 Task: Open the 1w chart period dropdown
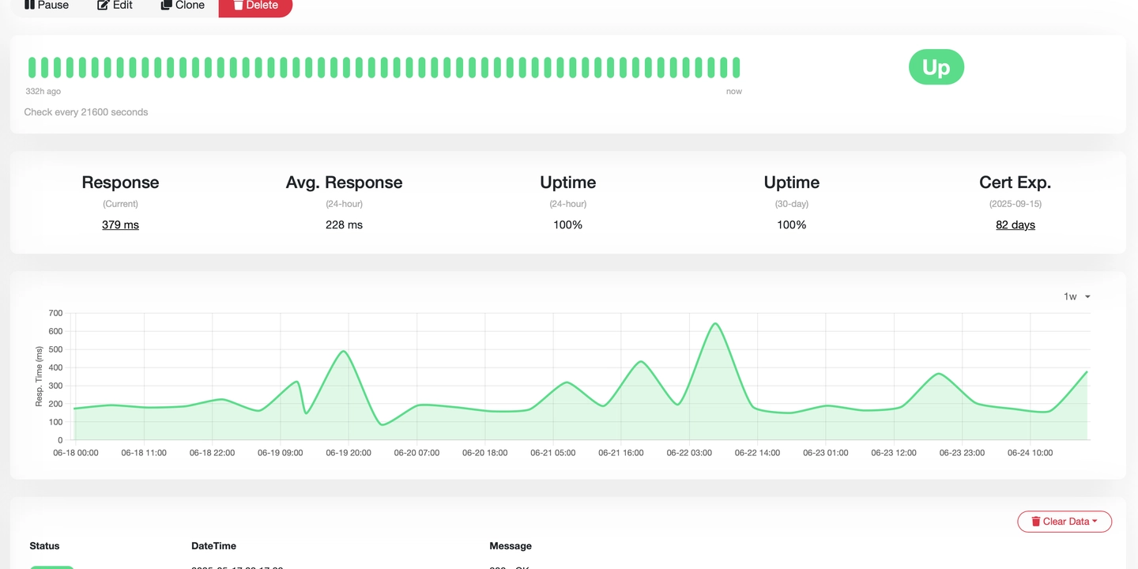tap(1076, 296)
